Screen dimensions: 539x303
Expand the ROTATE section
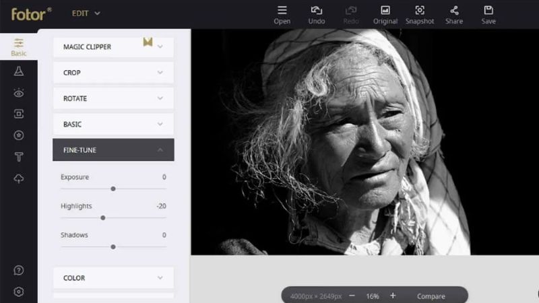(x=113, y=98)
